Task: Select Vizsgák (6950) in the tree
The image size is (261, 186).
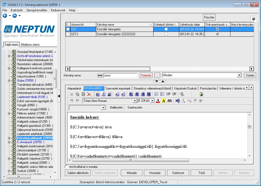Action: point(27,105)
